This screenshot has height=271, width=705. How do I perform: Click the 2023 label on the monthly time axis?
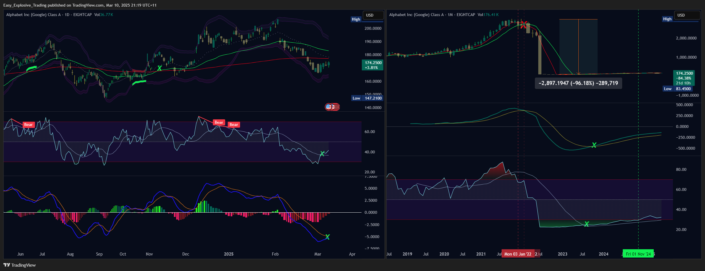click(563, 254)
